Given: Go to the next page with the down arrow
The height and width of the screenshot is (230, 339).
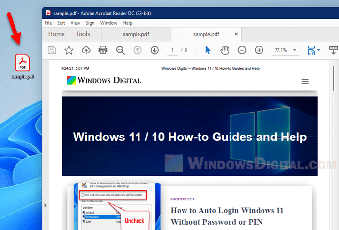Looking at the screenshot, I should (x=154, y=50).
